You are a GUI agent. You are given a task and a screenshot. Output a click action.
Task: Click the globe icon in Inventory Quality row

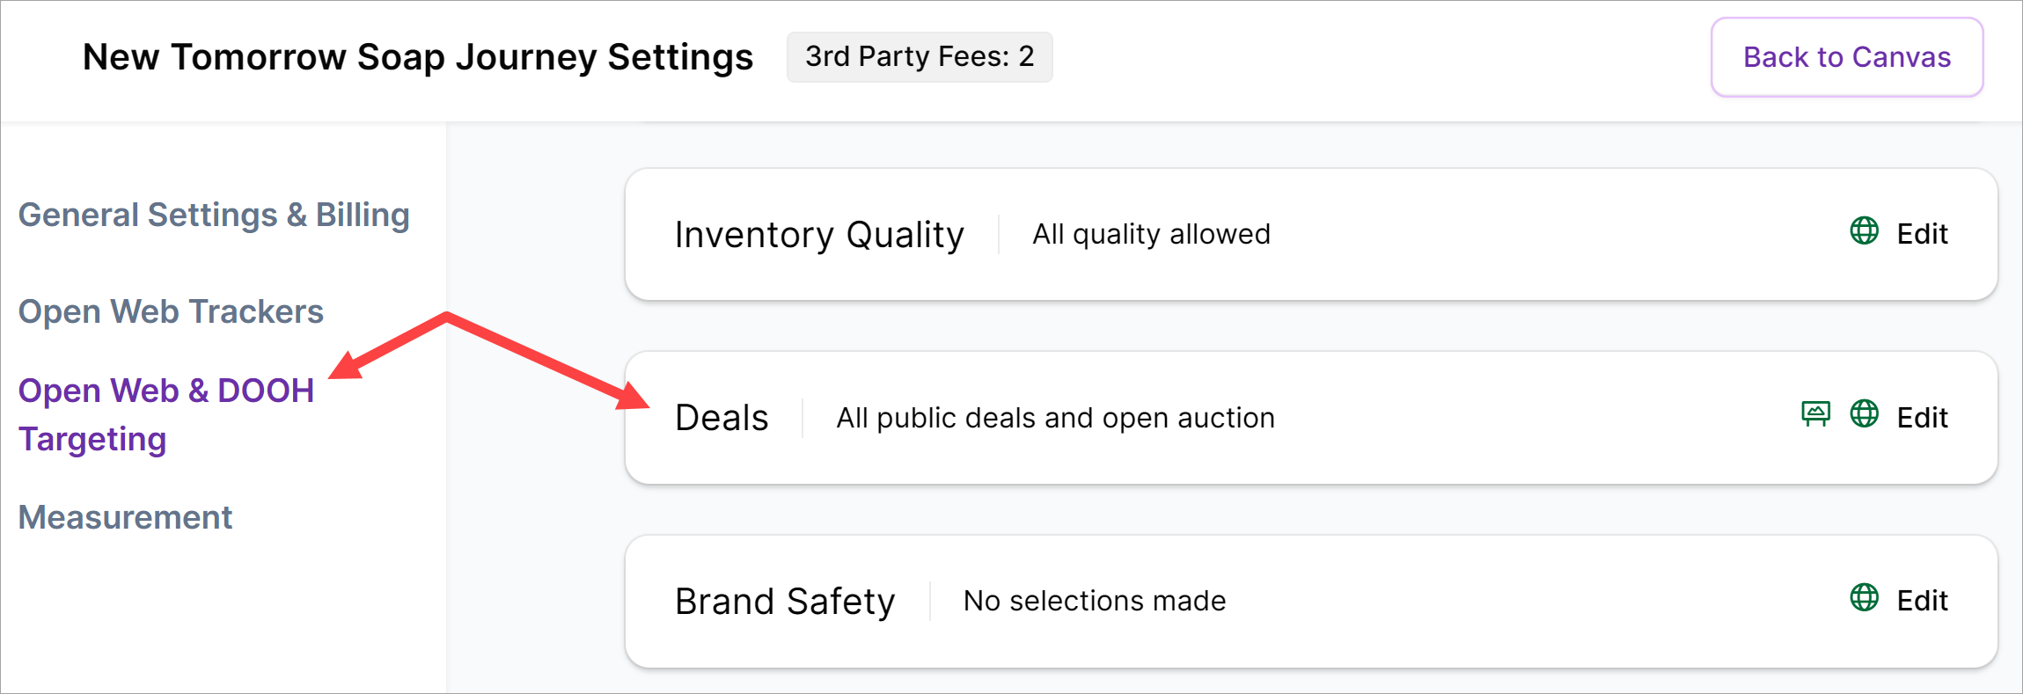(1864, 231)
